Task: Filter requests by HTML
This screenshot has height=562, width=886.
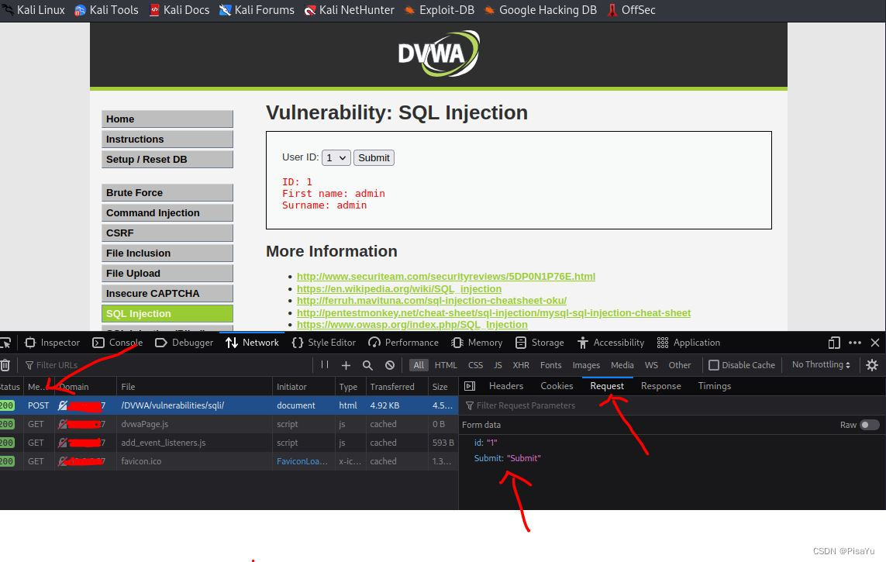Action: [446, 365]
